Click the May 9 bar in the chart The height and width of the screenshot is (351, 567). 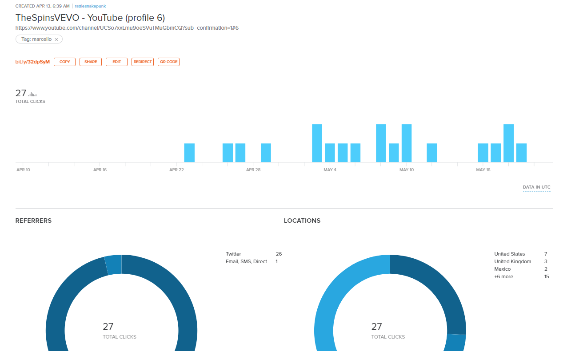[x=394, y=153]
